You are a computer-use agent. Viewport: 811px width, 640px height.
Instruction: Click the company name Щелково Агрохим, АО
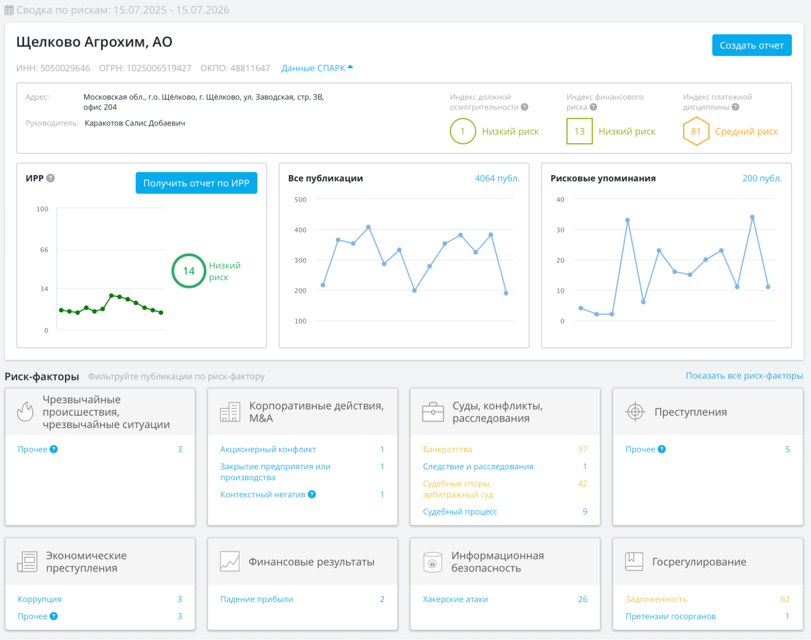click(94, 42)
